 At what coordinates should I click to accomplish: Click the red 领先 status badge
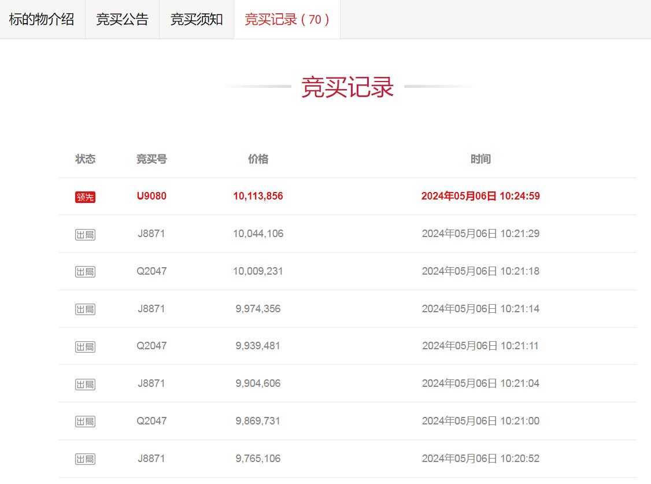85,197
